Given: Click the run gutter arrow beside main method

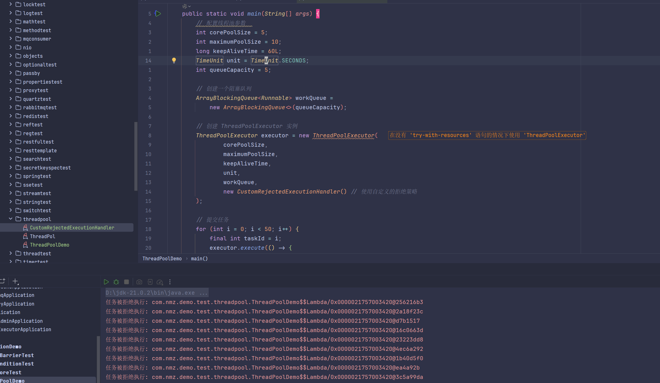Looking at the screenshot, I should (x=158, y=13).
